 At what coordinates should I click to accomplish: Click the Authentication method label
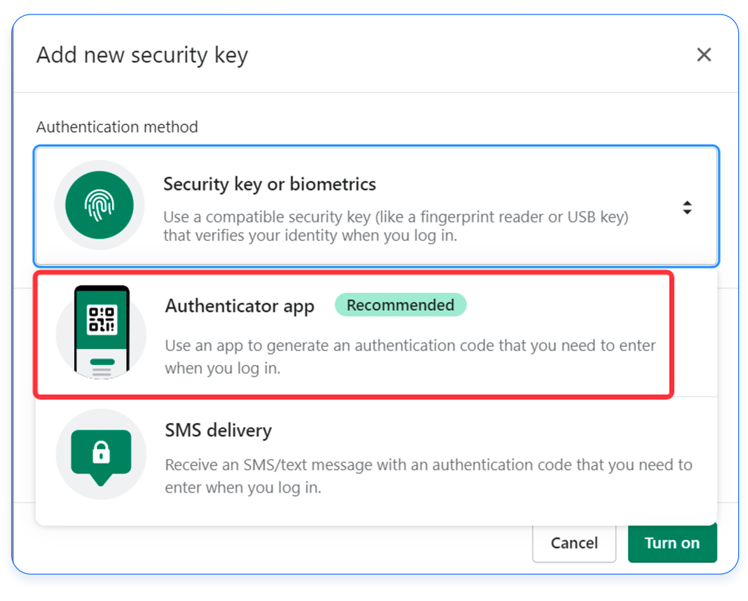(x=117, y=127)
